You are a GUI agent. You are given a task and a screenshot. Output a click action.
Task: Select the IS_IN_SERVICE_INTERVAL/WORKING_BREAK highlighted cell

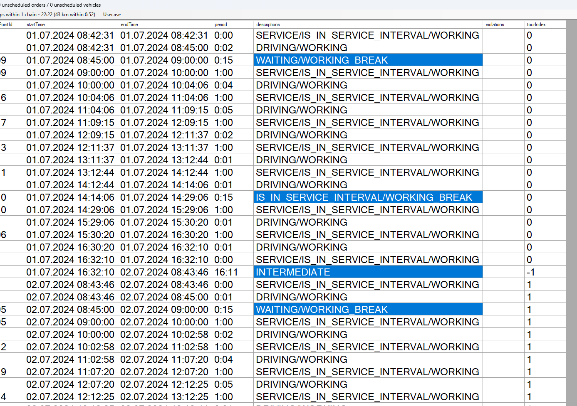368,197
